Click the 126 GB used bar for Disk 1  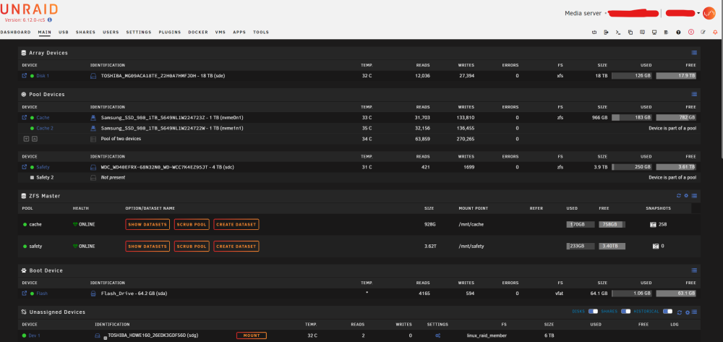(x=632, y=76)
